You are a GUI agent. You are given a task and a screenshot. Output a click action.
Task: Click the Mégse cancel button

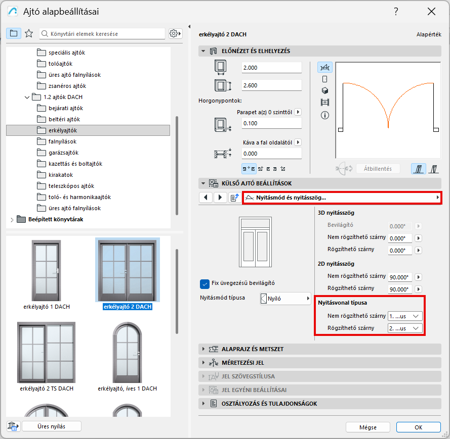[x=367, y=427]
